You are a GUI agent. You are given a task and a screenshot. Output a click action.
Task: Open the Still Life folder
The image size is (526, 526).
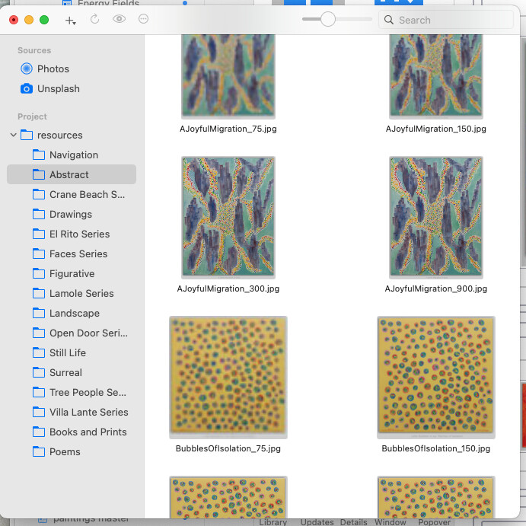click(x=72, y=352)
